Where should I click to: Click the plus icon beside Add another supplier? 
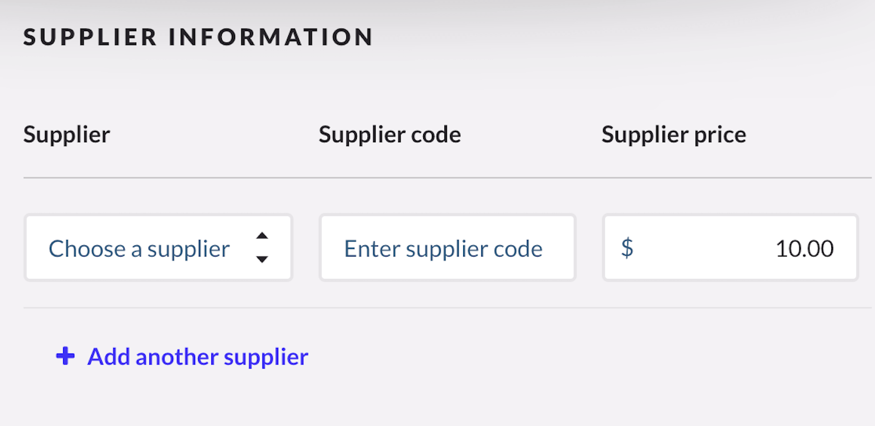tap(66, 357)
